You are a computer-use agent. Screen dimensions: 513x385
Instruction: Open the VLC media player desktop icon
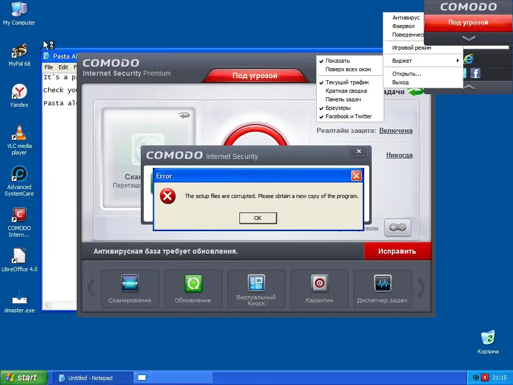[x=19, y=140]
